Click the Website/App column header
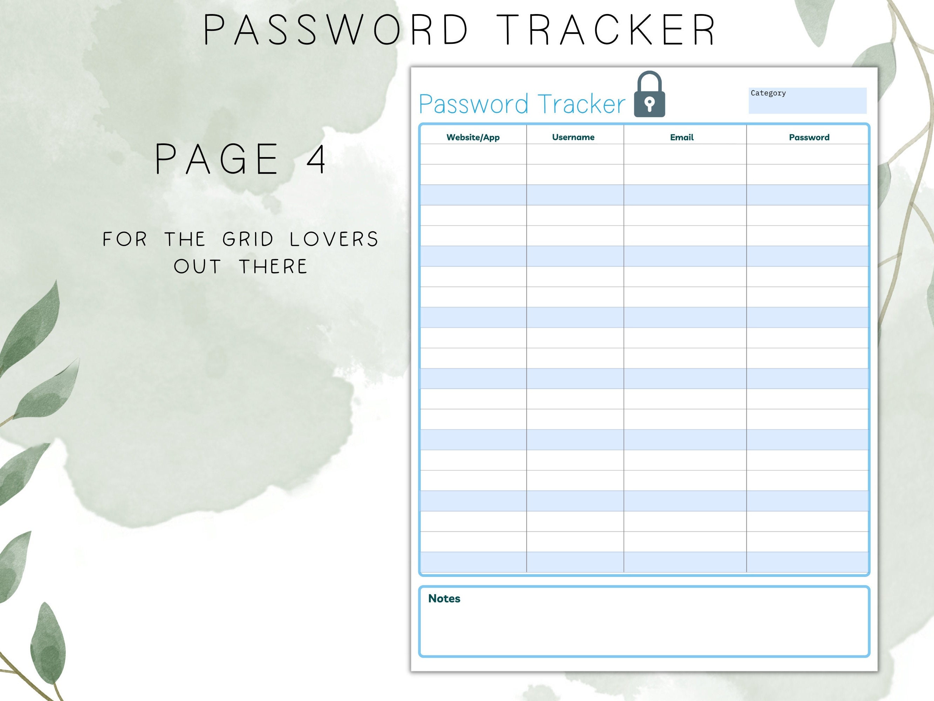 point(473,137)
